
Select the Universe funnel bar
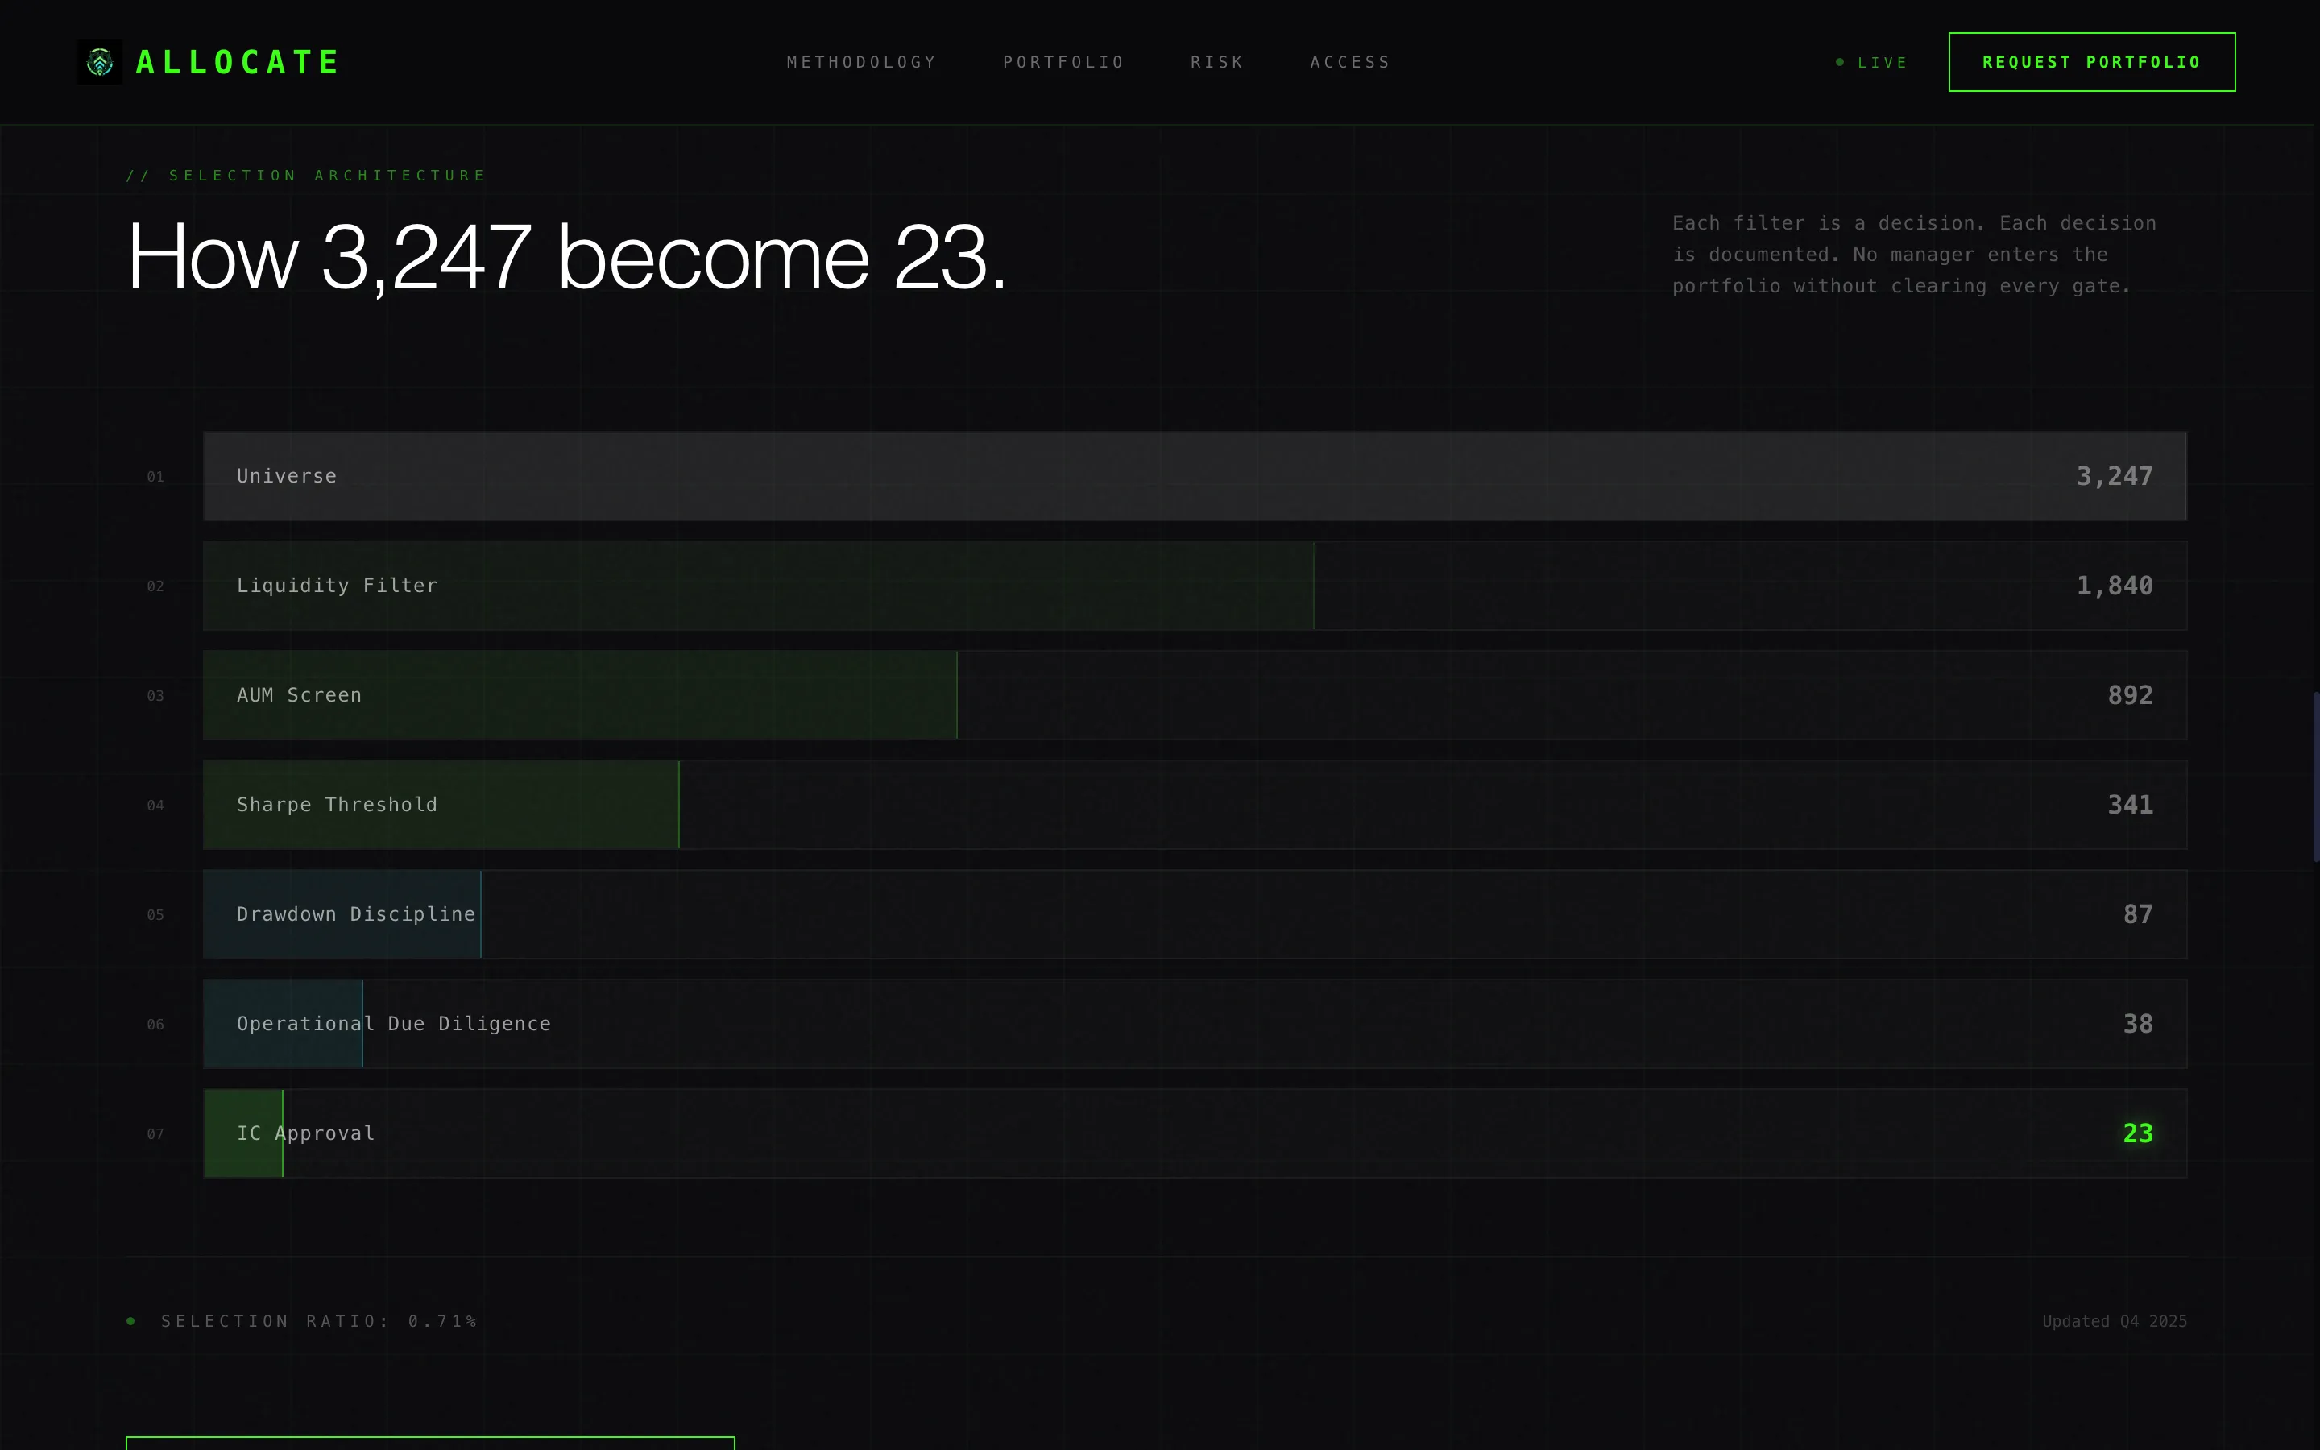point(1195,475)
